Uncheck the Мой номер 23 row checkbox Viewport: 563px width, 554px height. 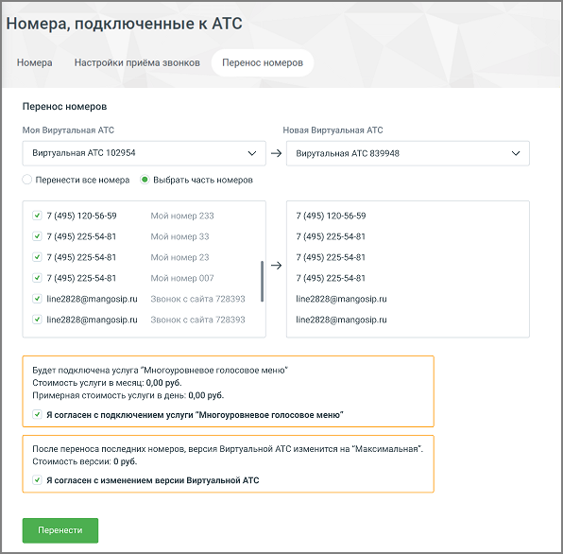[x=37, y=257]
